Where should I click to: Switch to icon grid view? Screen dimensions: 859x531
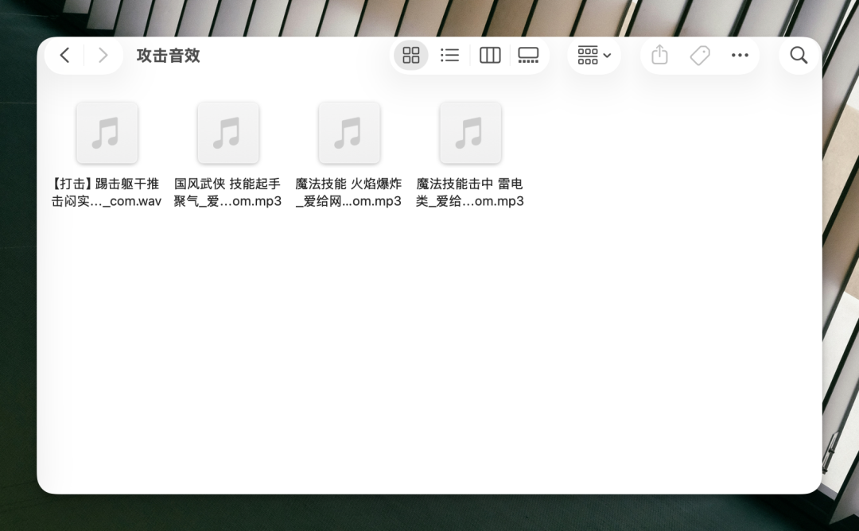click(411, 56)
